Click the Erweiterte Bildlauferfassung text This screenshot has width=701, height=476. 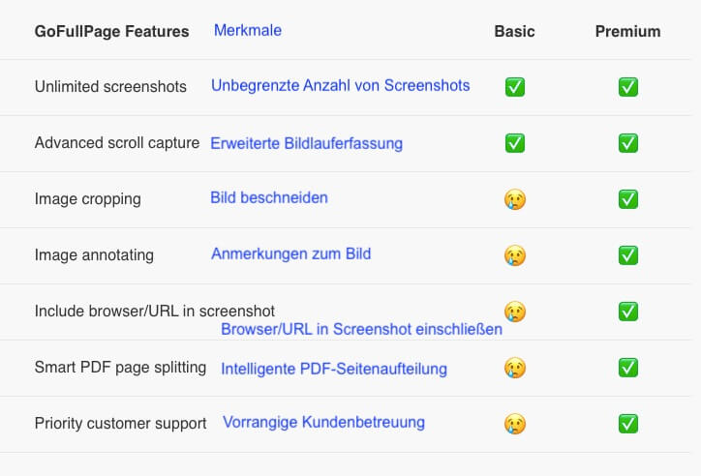click(x=306, y=143)
